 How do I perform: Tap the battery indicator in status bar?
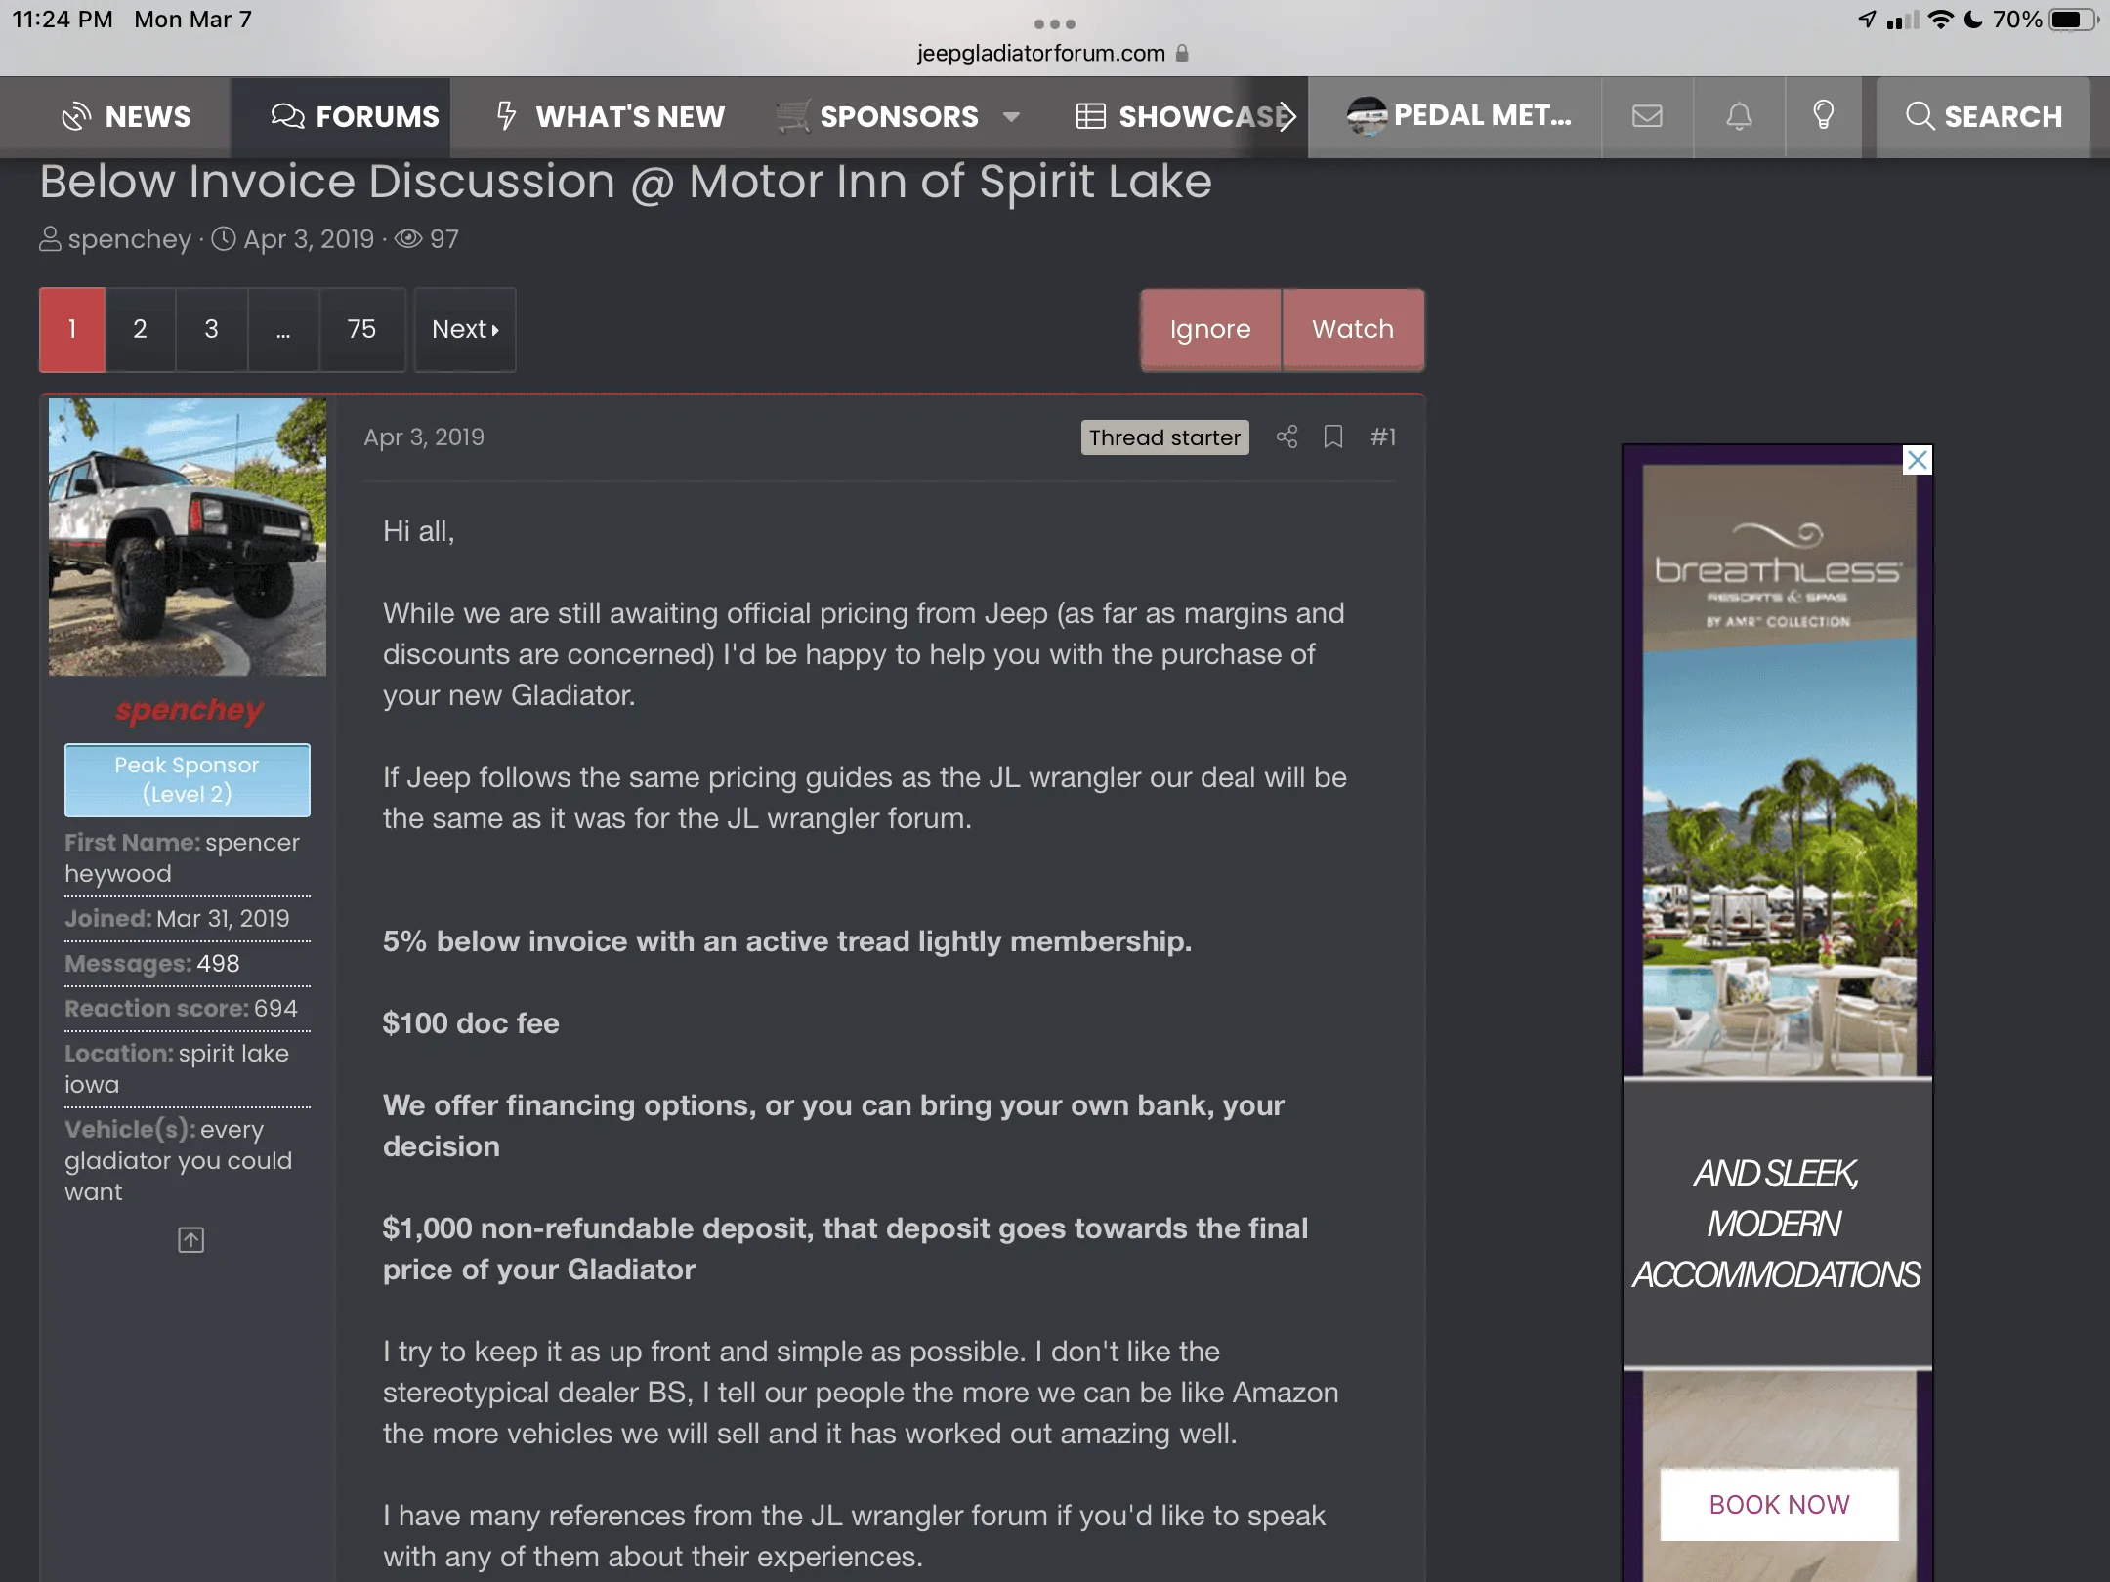point(2073,20)
